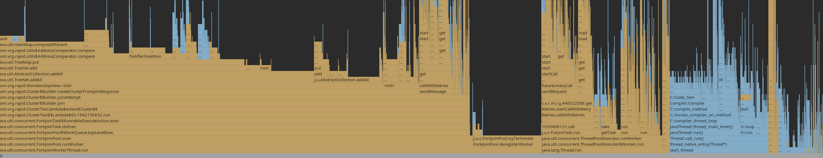The image size is (823, 158).
Task: Select the java.util.TreeMap.put frame
Action: (122, 62)
